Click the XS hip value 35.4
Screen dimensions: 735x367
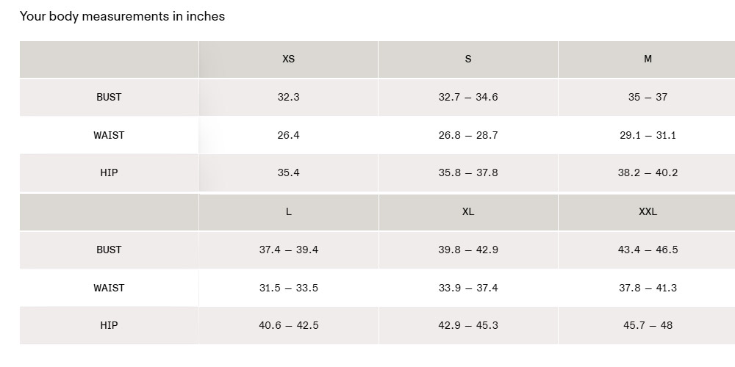(x=288, y=172)
